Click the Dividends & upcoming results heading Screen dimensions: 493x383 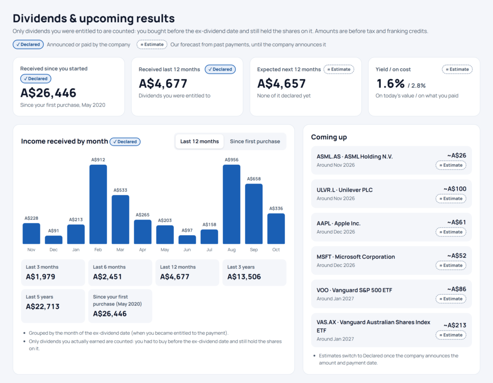pos(94,19)
